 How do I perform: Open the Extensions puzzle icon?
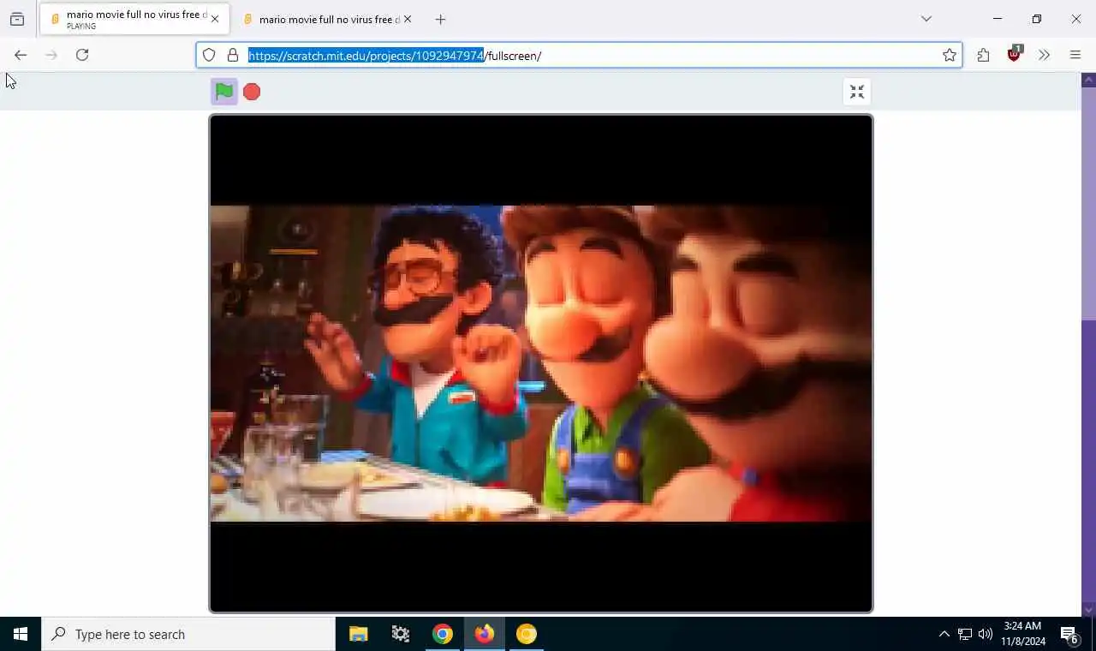coord(983,55)
